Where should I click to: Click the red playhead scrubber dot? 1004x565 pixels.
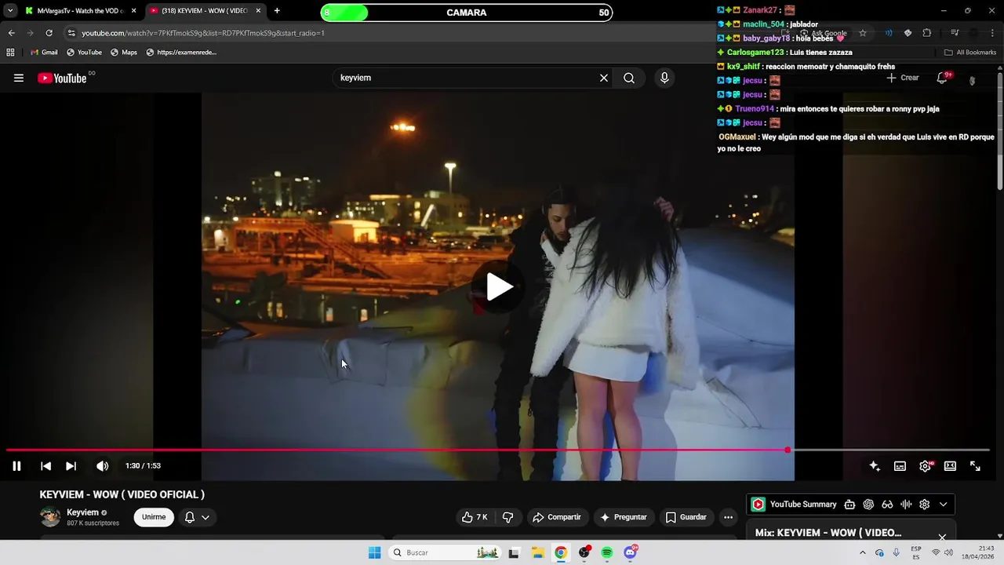(x=788, y=450)
